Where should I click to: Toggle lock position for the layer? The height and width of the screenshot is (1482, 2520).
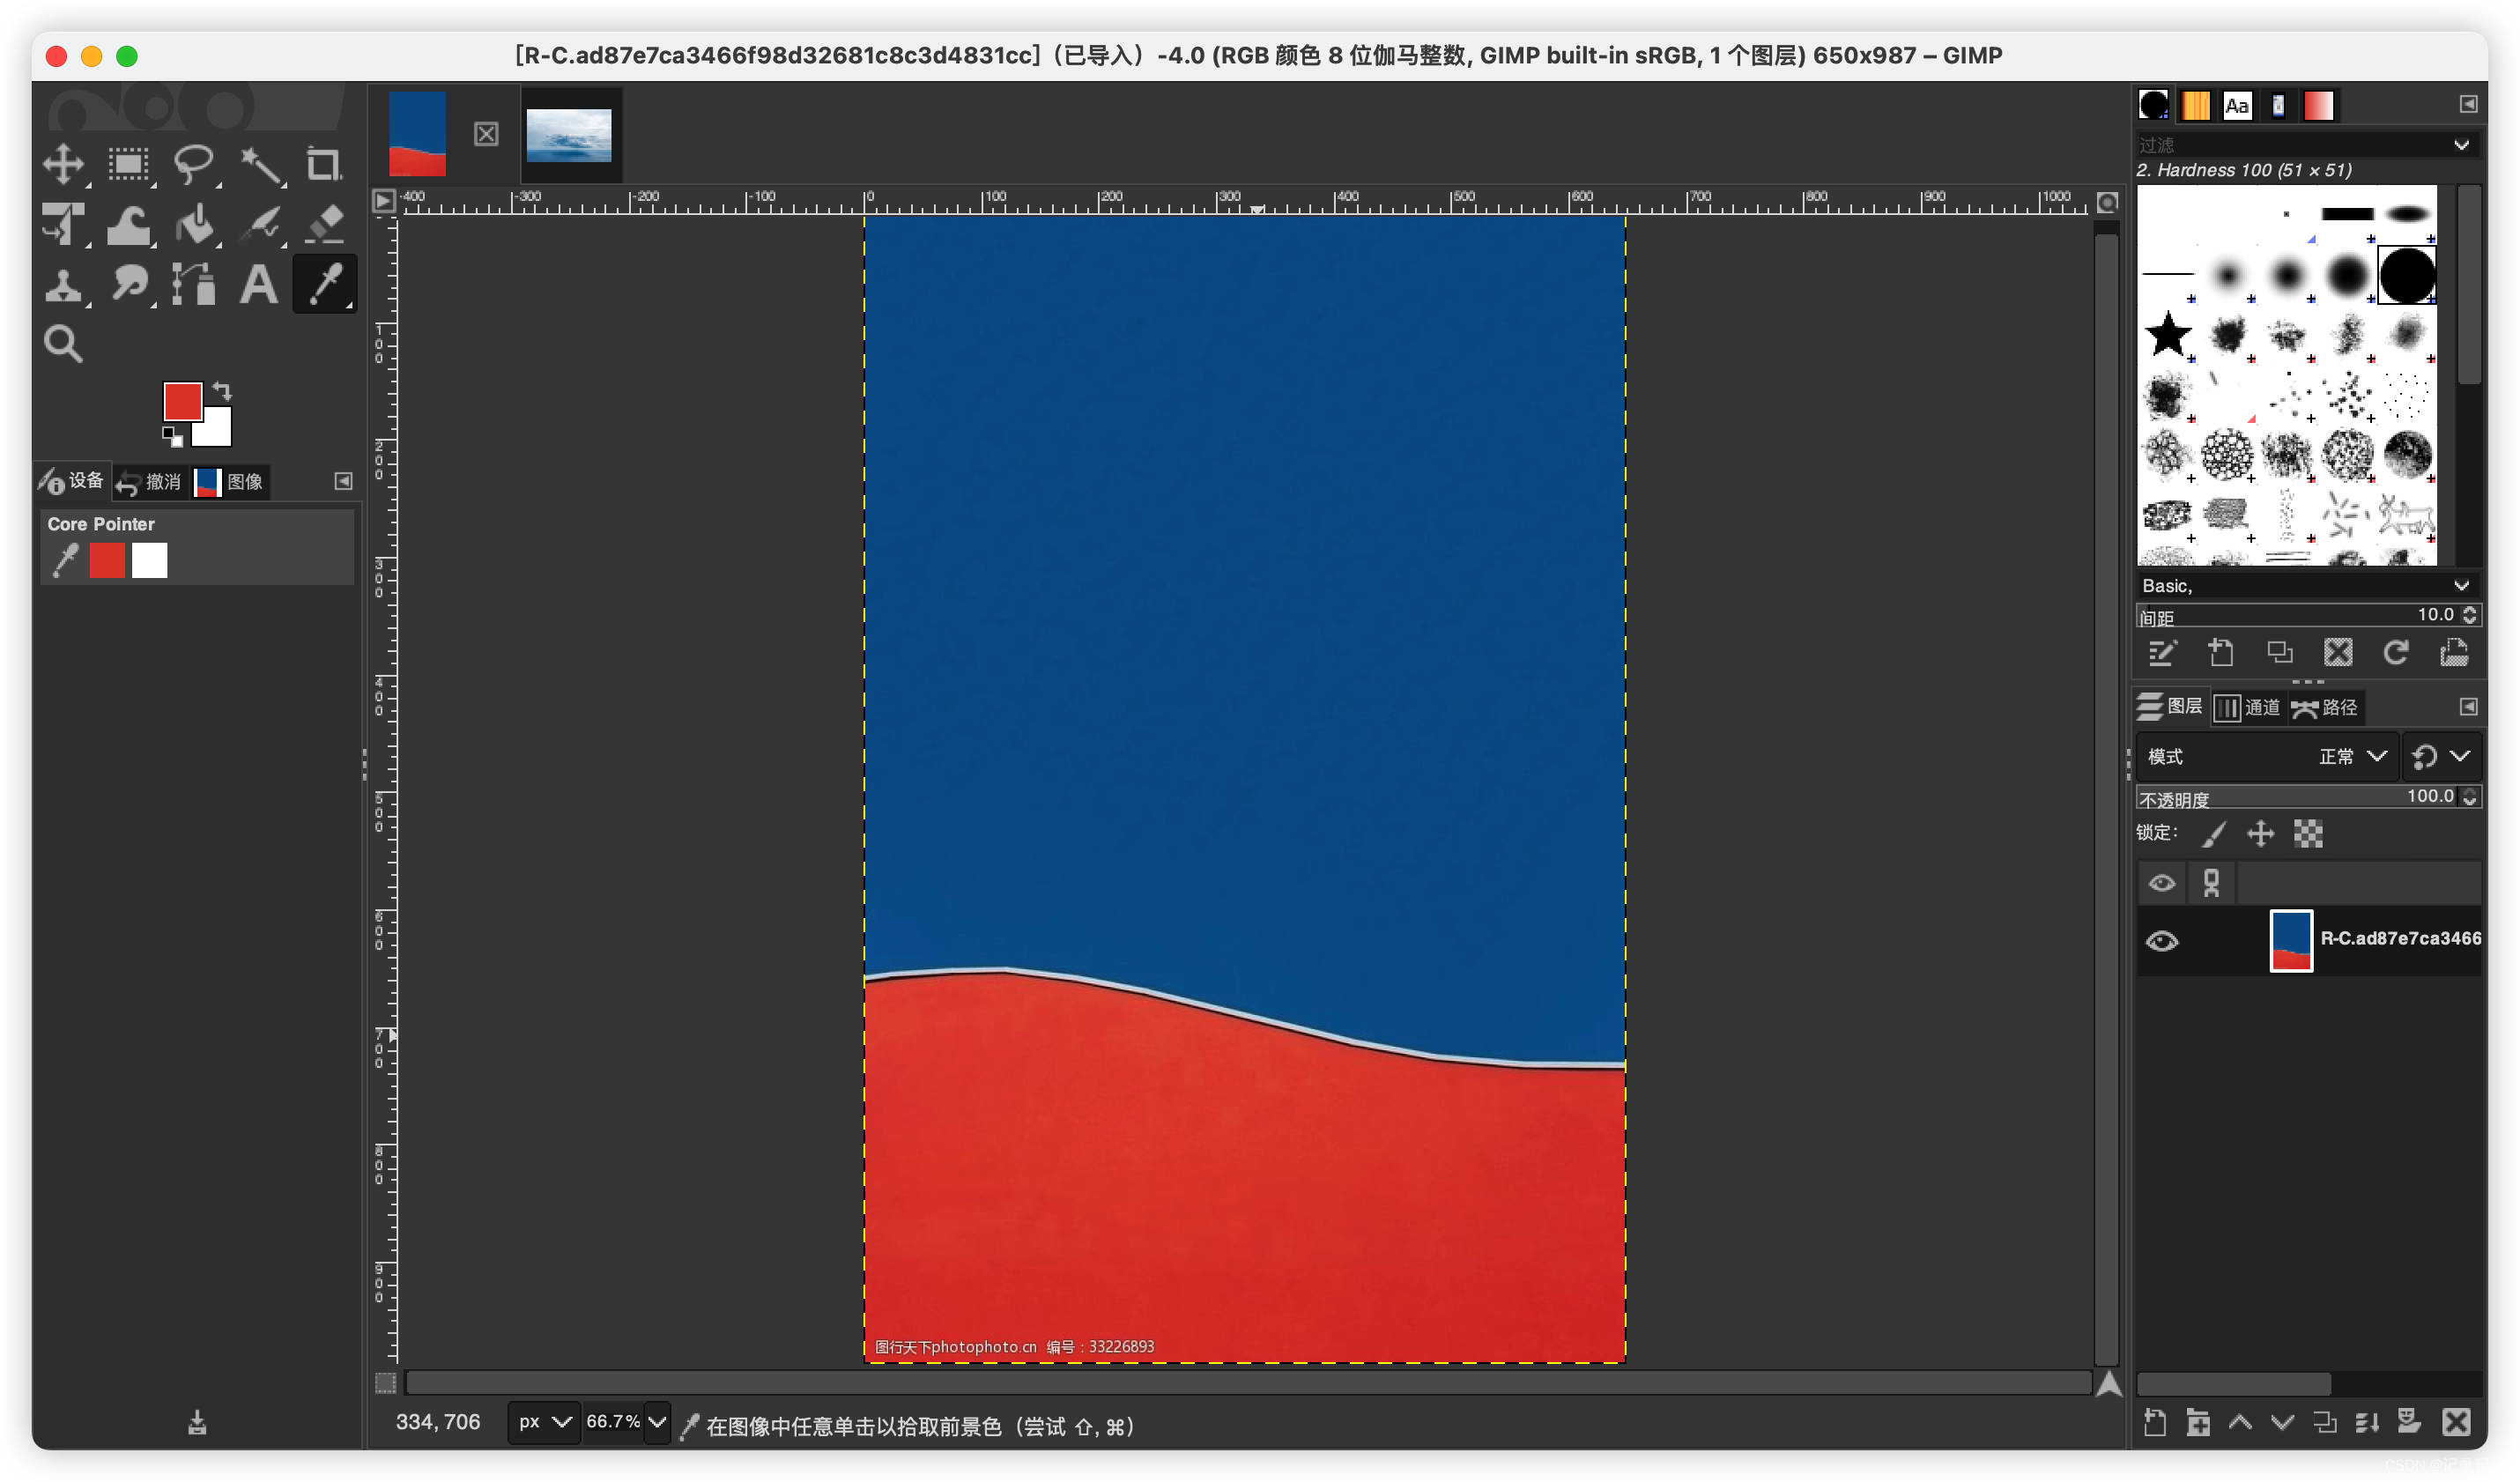pos(2260,833)
